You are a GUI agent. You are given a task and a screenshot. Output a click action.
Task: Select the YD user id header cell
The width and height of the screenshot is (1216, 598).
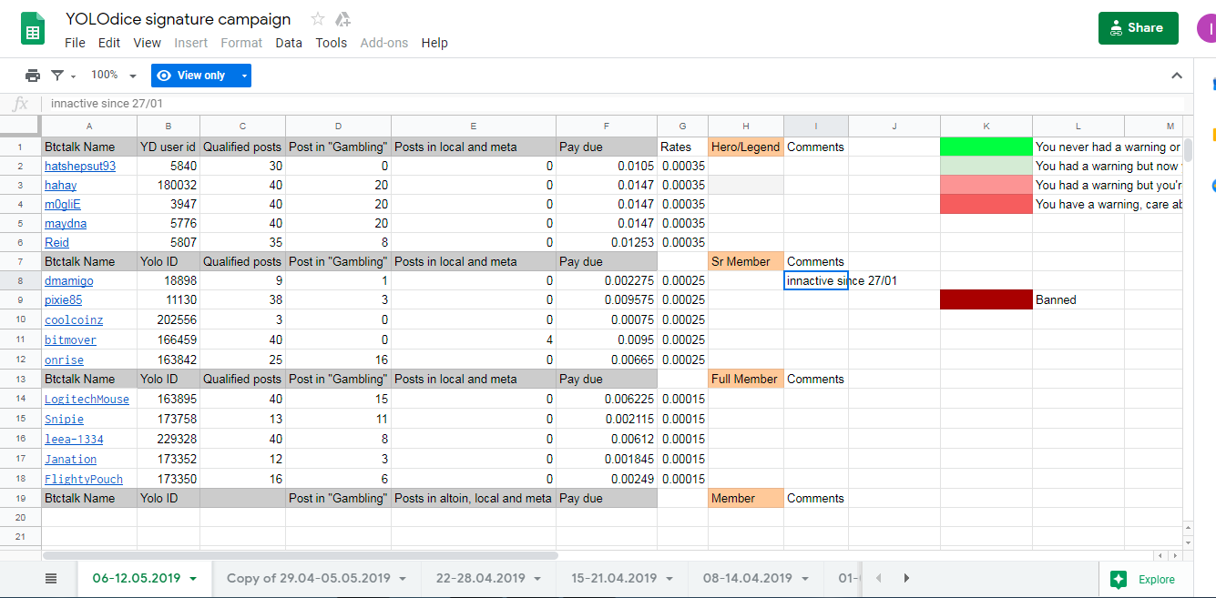coord(169,147)
